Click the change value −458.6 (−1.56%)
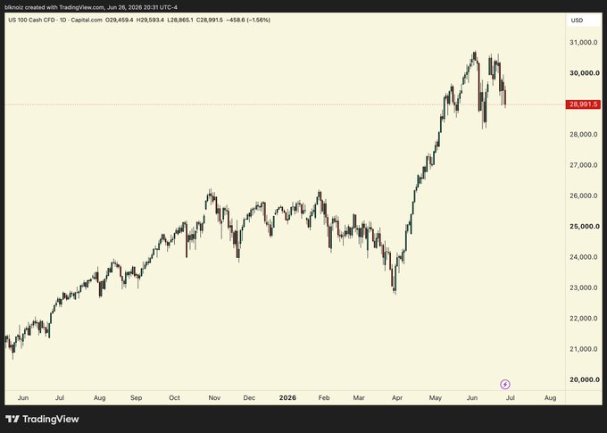 pos(248,20)
